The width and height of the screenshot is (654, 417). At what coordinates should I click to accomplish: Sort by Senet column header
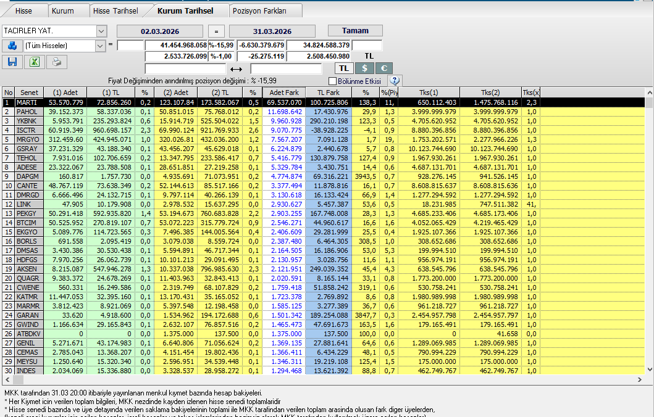29,93
